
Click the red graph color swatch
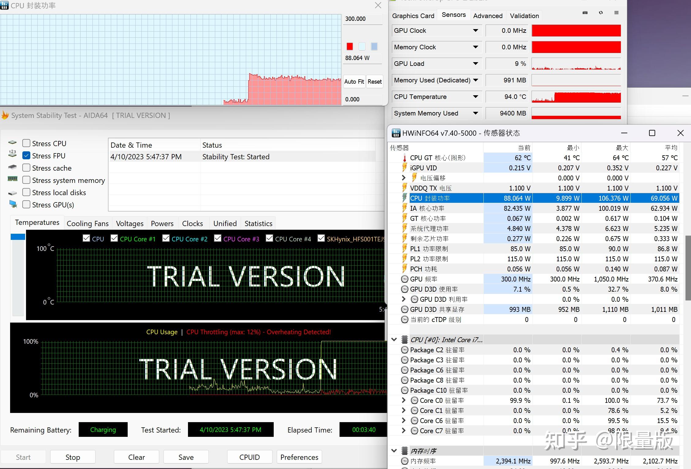350,47
